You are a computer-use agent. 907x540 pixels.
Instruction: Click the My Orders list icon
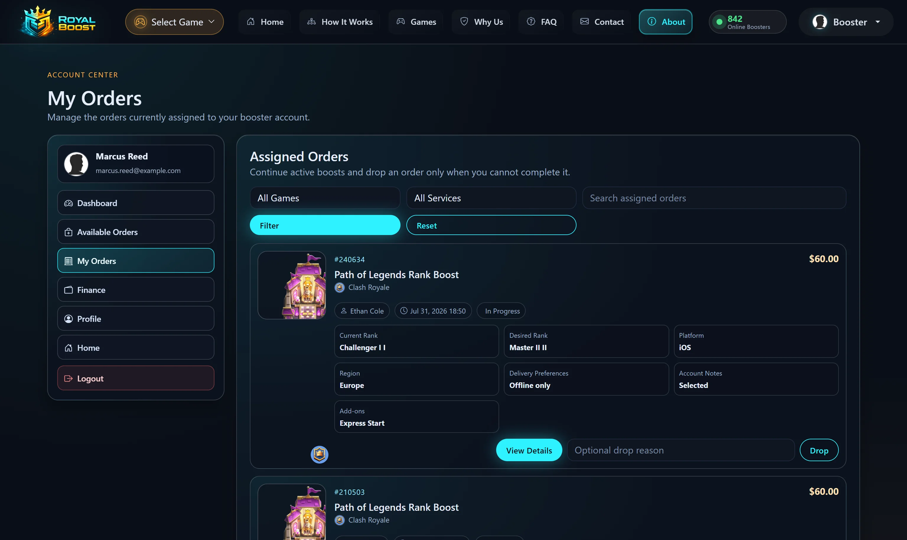[69, 261]
